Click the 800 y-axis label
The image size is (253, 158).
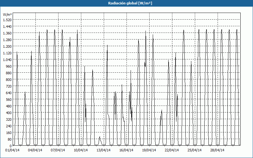[x=9, y=80]
